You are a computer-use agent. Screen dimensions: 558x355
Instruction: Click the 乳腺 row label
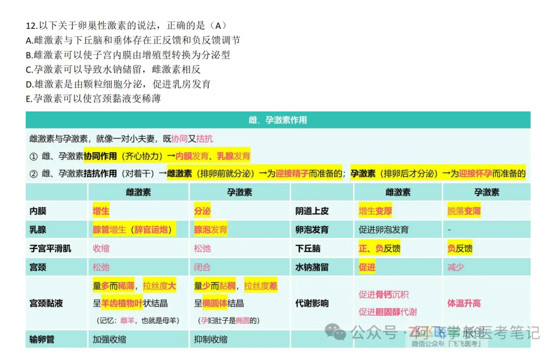(38, 230)
